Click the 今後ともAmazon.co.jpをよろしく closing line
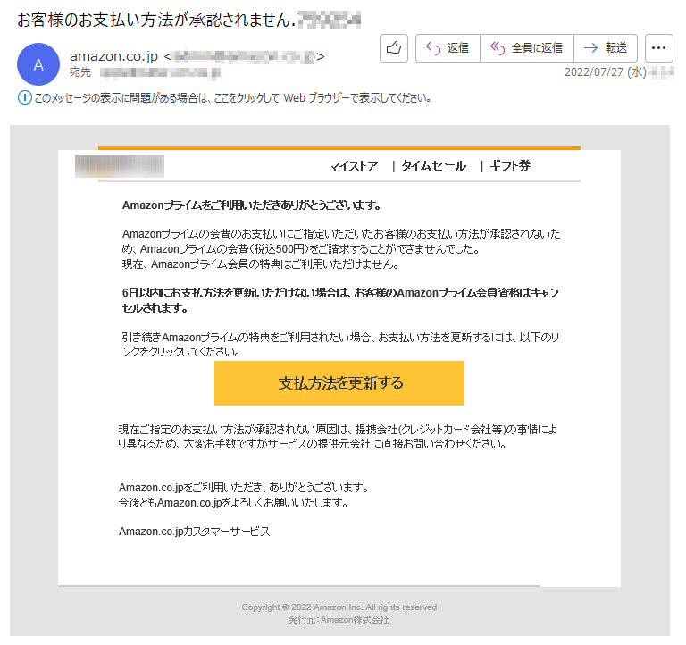The image size is (686, 645). [234, 503]
